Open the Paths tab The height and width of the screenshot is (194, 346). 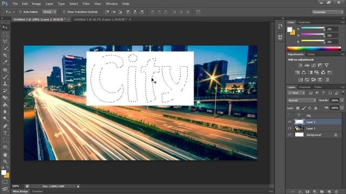point(318,87)
